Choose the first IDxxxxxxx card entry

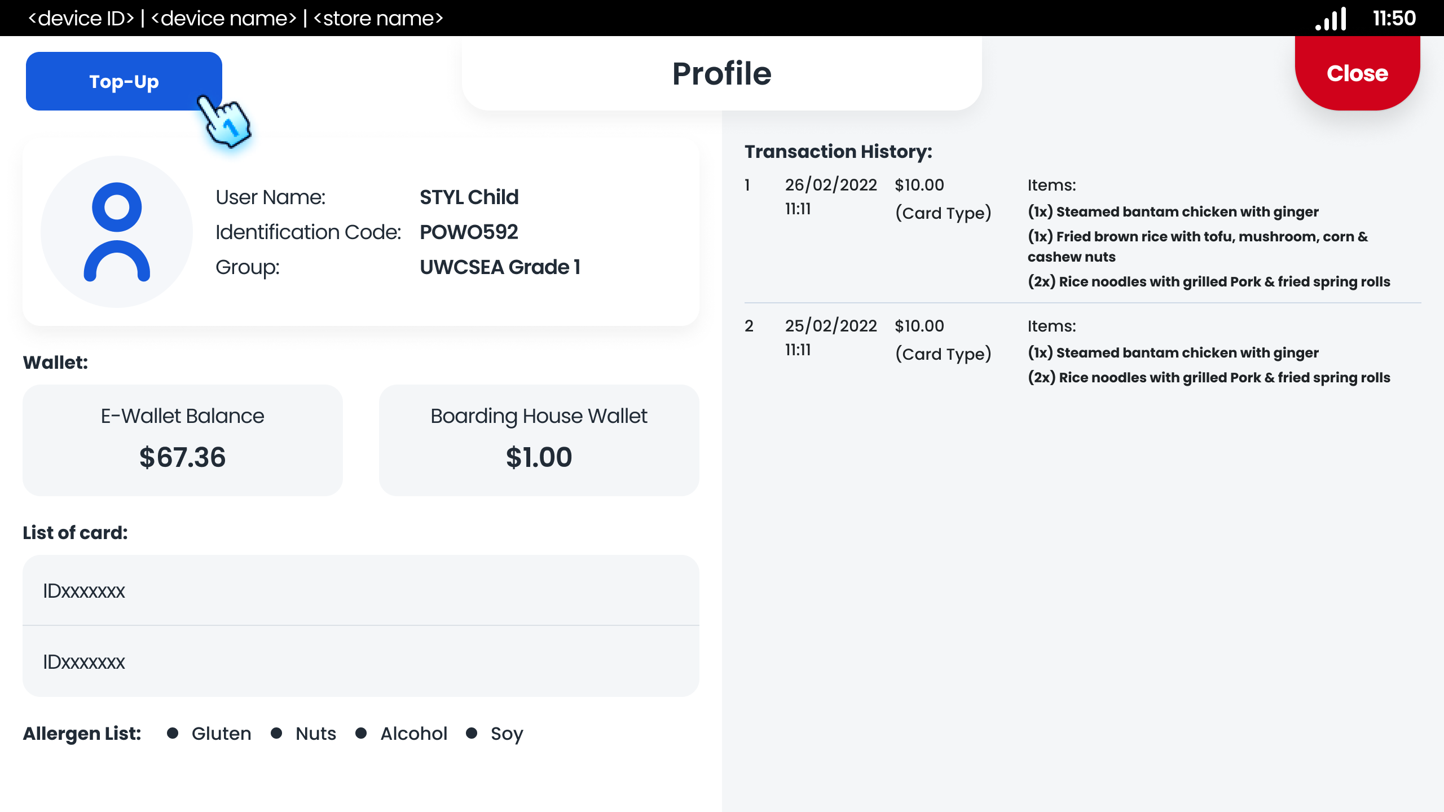tap(360, 591)
